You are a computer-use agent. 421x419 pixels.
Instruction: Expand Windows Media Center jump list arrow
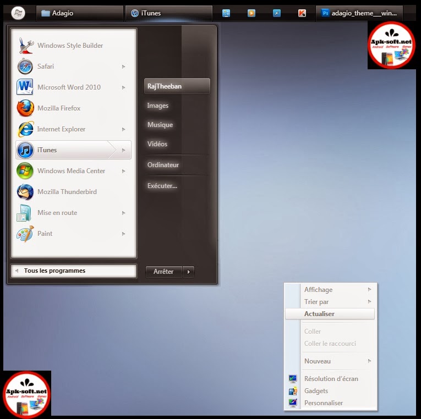click(123, 171)
